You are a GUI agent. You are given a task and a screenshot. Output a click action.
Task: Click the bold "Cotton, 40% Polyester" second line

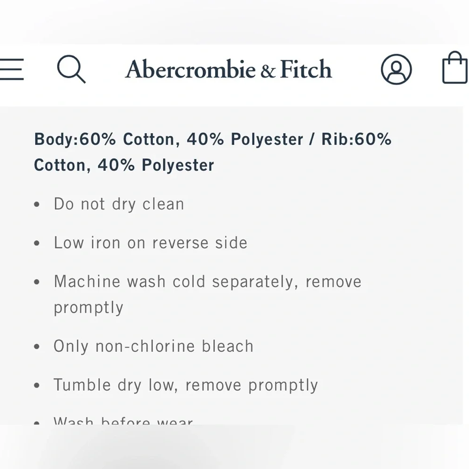(x=124, y=165)
